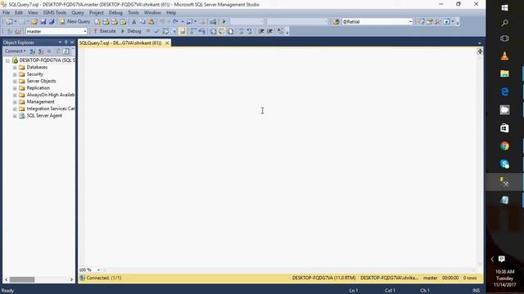The height and width of the screenshot is (294, 524).
Task: Start debugging with the Debug button
Action: pyautogui.click(x=131, y=31)
